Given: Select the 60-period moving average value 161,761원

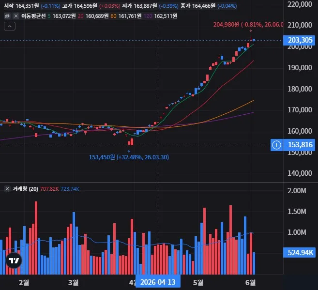Looking at the screenshot, I should pyautogui.click(x=130, y=16).
